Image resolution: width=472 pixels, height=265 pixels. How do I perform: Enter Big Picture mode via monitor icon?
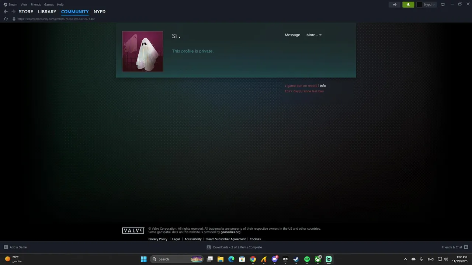tap(443, 4)
